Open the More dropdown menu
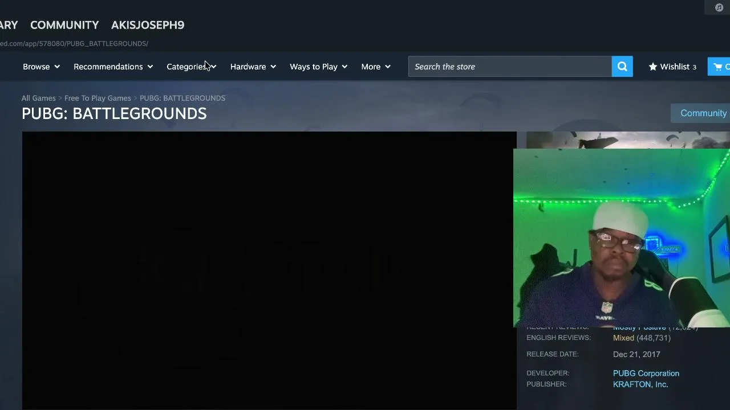This screenshot has width=730, height=410. (x=375, y=67)
